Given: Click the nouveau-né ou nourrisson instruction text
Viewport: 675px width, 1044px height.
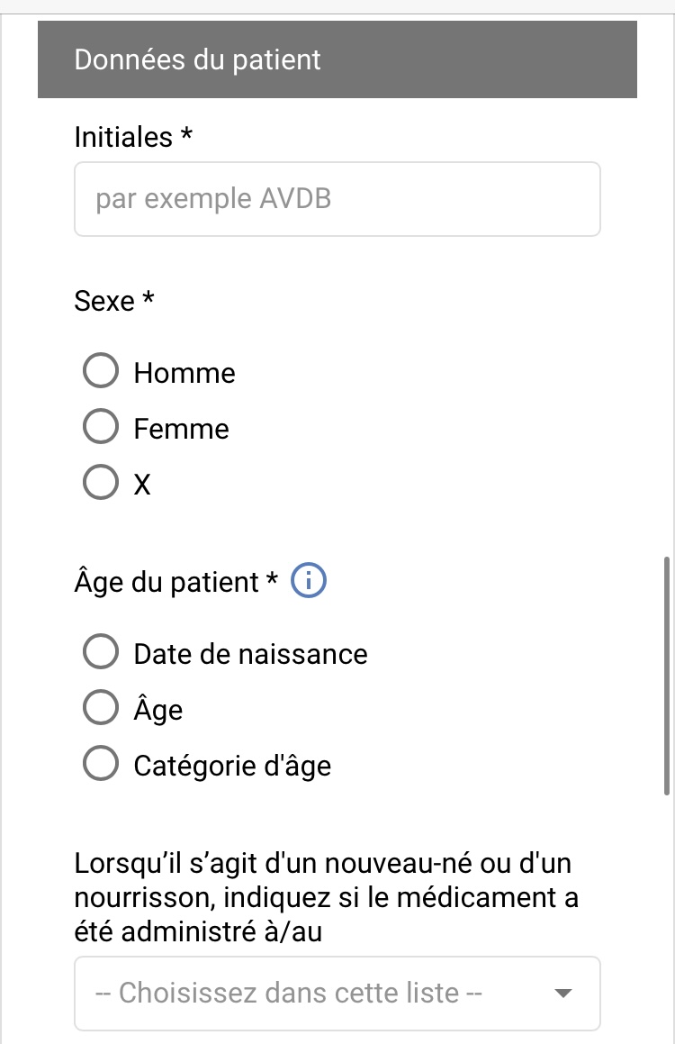Looking at the screenshot, I should tap(324, 898).
